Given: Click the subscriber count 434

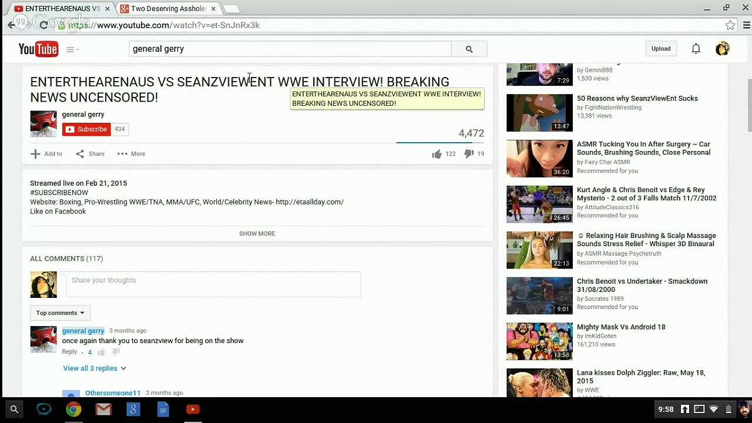Looking at the screenshot, I should (x=119, y=129).
